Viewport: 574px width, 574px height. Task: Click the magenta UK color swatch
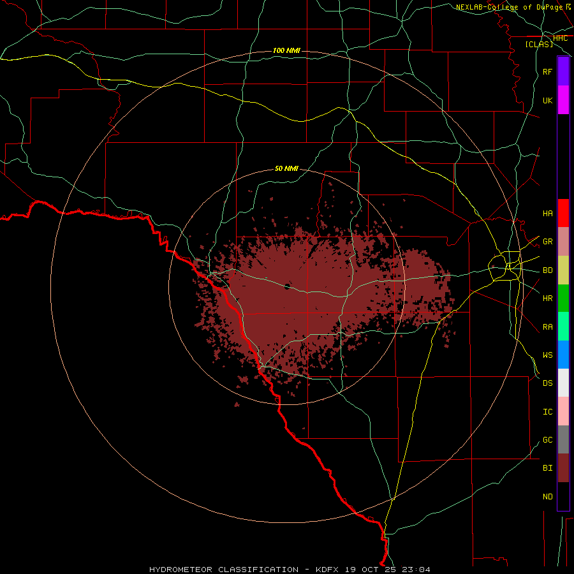tap(563, 100)
